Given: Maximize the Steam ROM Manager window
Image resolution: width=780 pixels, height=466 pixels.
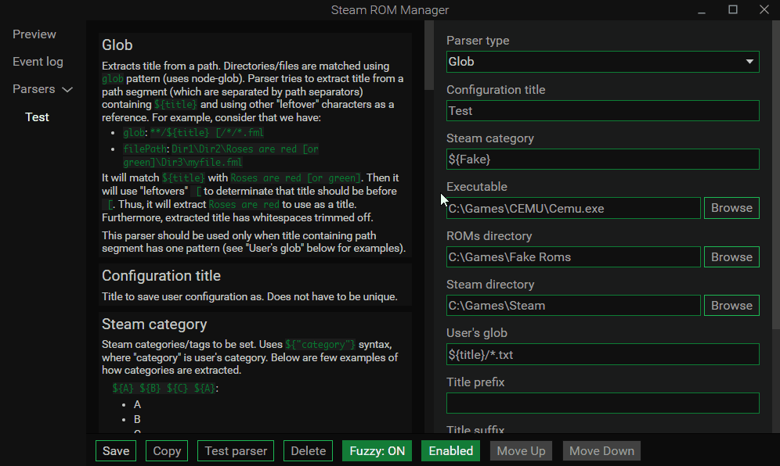Looking at the screenshot, I should [733, 10].
